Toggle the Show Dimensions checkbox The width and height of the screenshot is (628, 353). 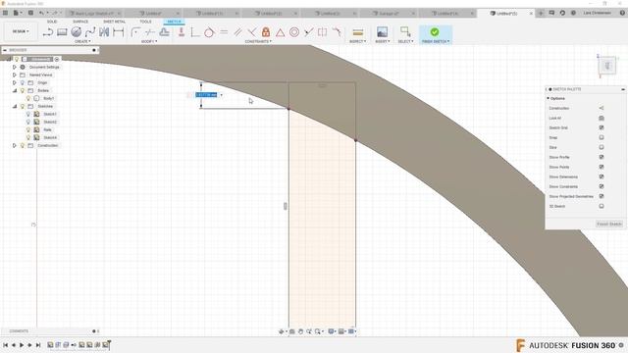coord(602,176)
